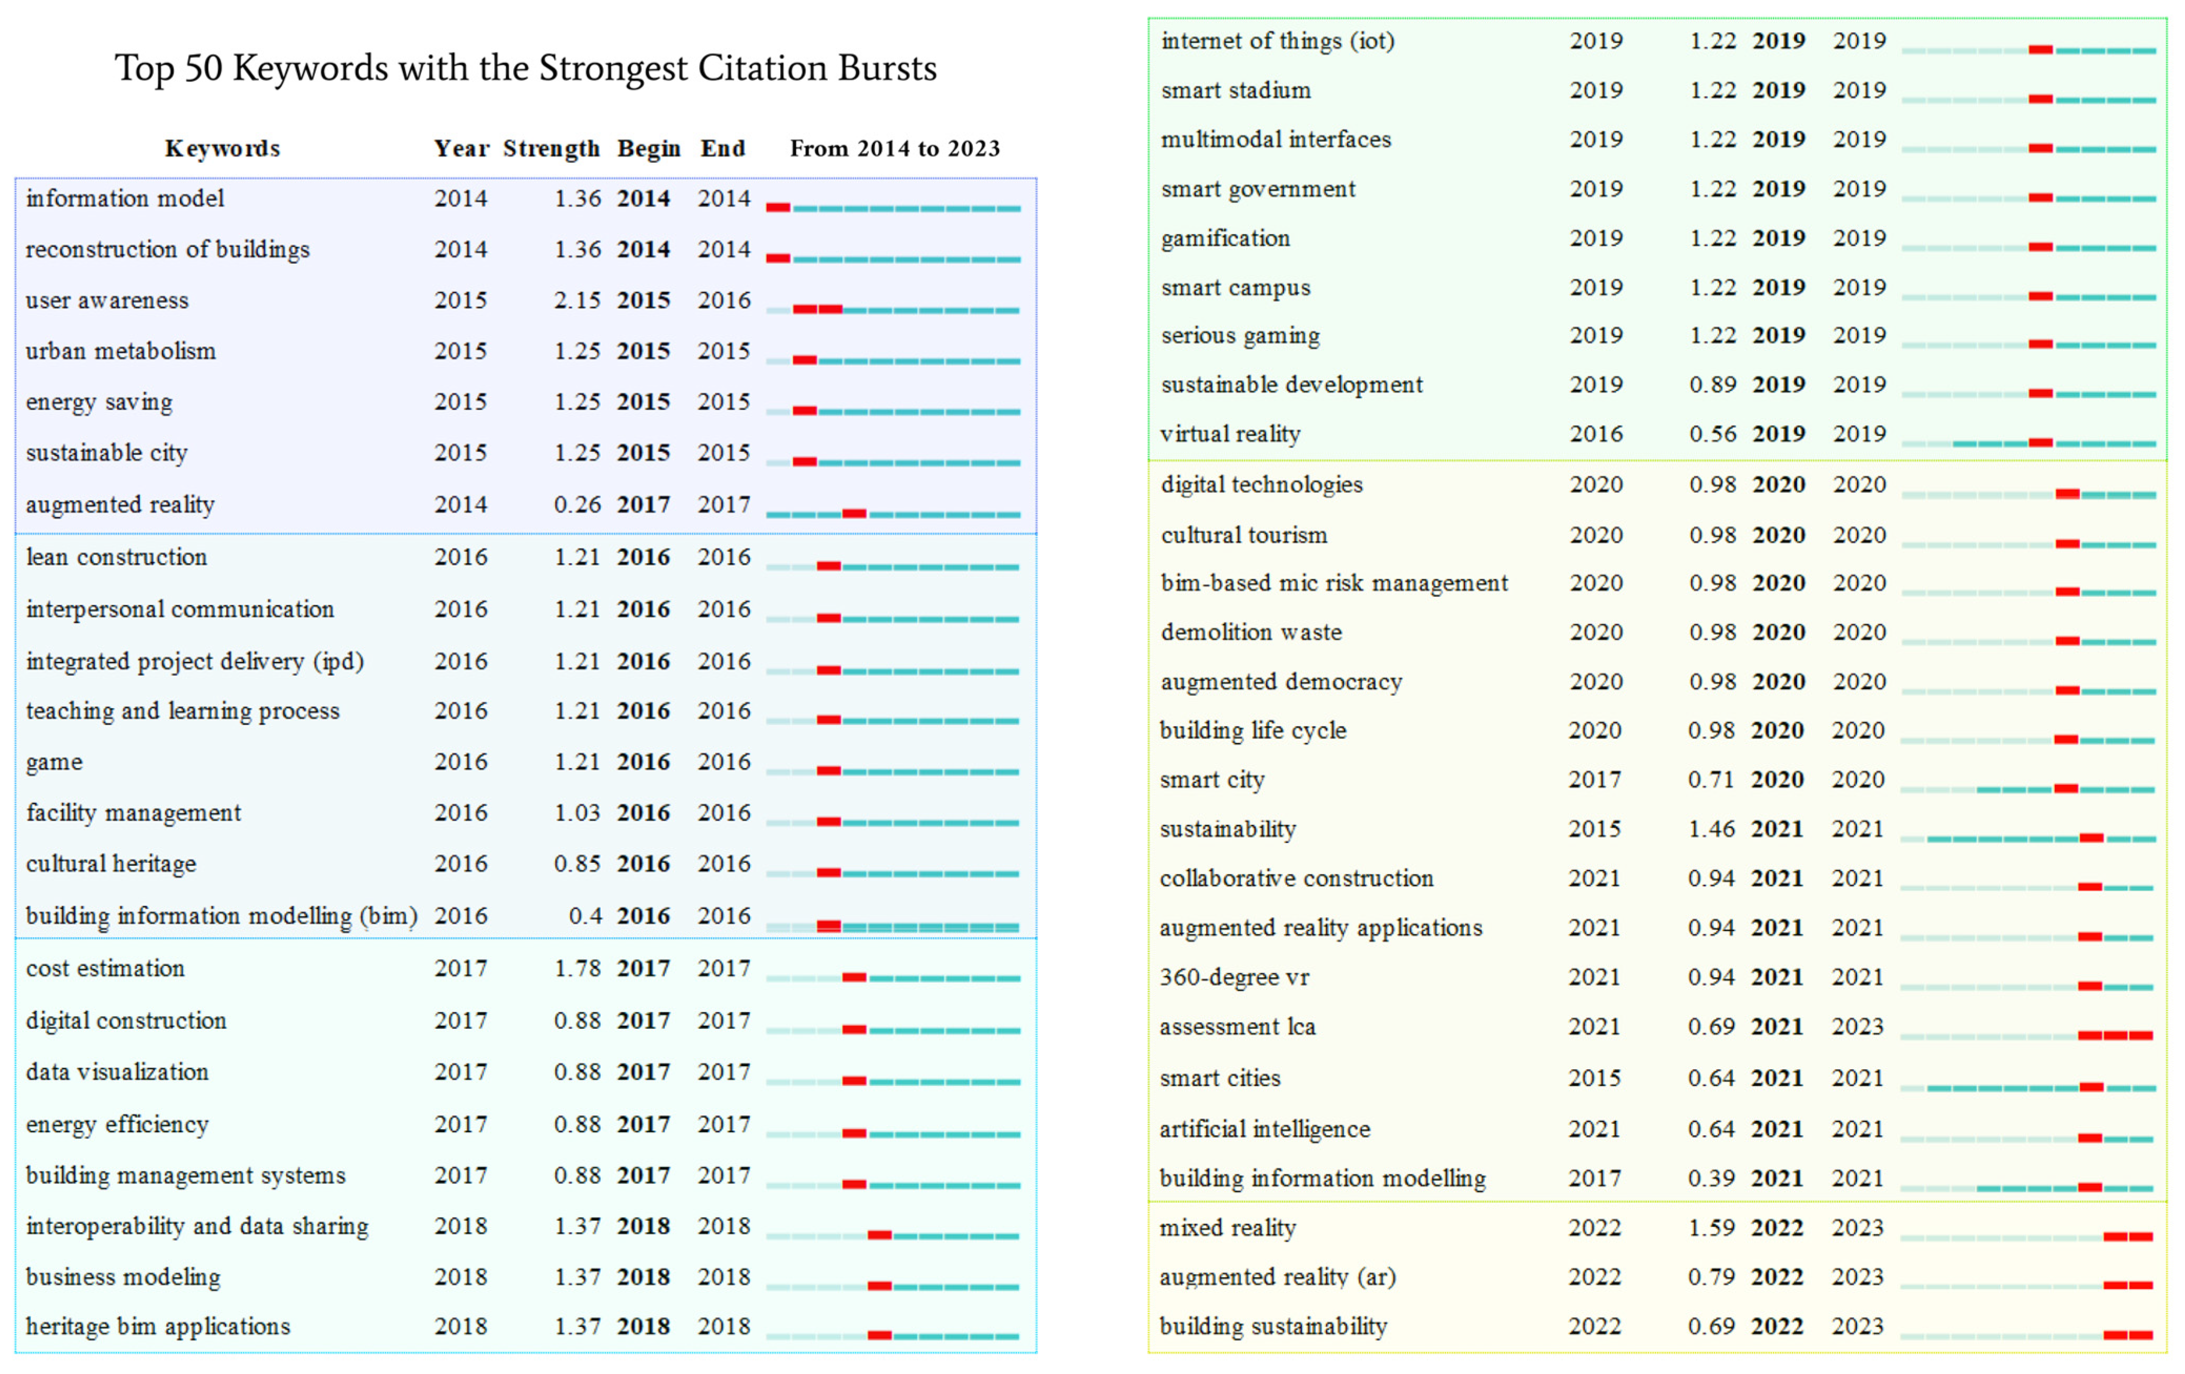Viewport: 2185px width, 1374px height.
Task: Click the red burst bar for user awareness
Action: tap(817, 309)
